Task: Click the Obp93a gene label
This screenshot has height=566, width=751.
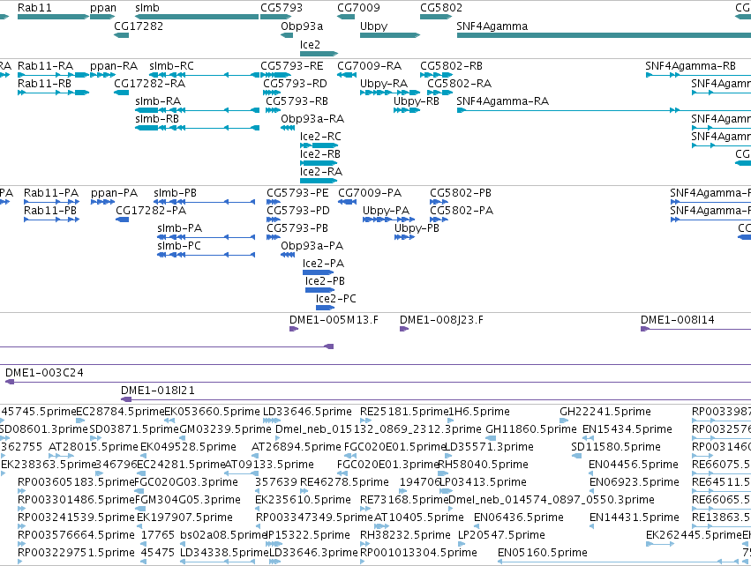Action: [x=302, y=26]
